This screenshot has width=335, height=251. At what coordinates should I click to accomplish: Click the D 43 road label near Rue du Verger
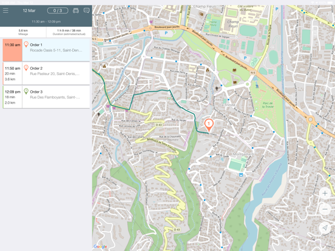click(159, 125)
